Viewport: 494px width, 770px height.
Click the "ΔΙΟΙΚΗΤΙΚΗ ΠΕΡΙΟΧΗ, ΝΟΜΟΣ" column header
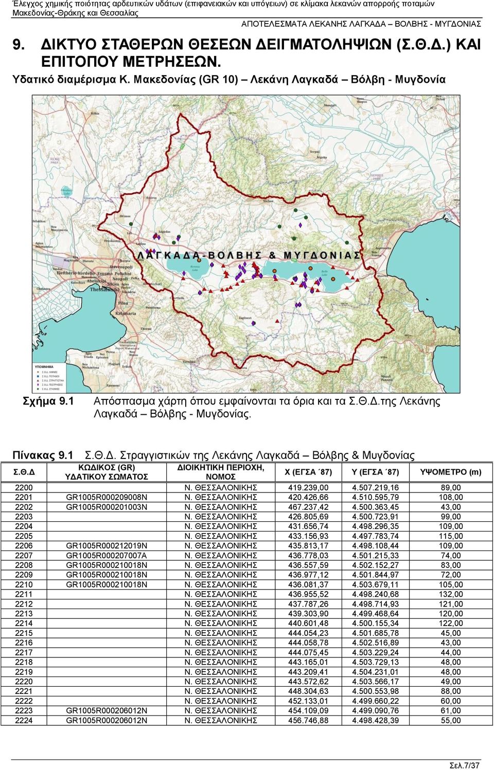click(x=221, y=472)
